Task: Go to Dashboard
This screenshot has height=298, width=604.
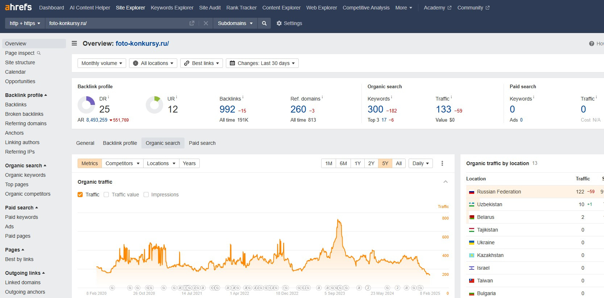Action: [51, 8]
